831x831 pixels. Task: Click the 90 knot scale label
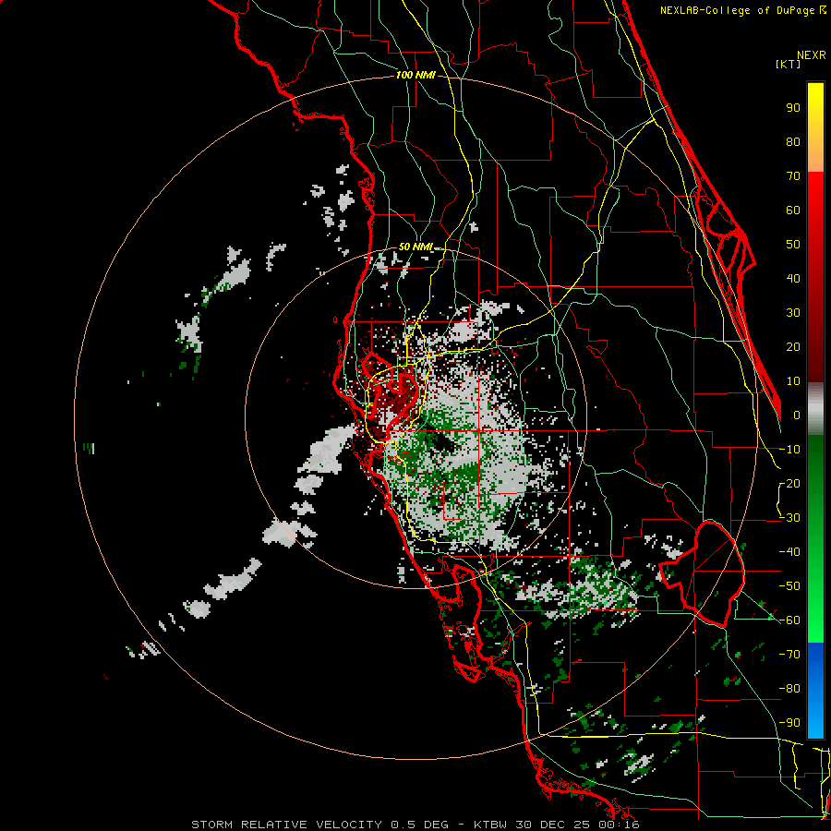793,108
